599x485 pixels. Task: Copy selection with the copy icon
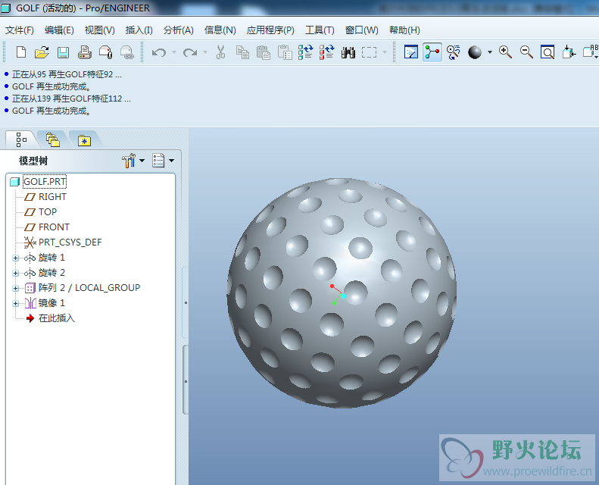242,52
